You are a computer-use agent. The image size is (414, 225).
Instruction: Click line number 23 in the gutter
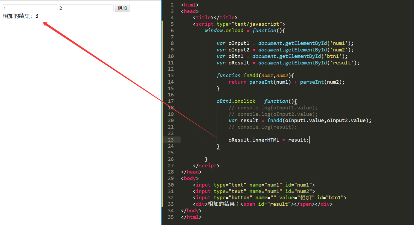pyautogui.click(x=171, y=140)
